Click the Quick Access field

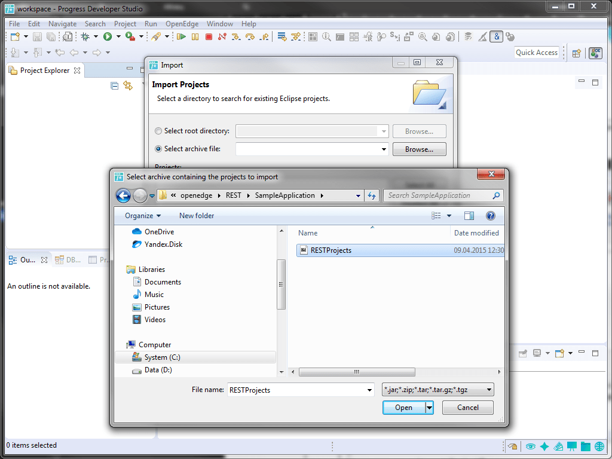click(537, 53)
